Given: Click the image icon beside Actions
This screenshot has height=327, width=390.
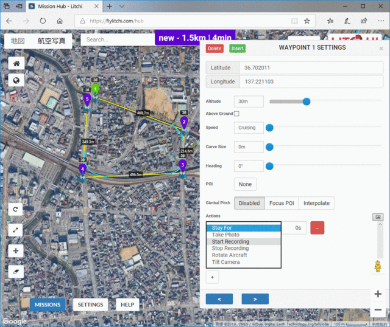Looking at the screenshot, I should point(378,217).
